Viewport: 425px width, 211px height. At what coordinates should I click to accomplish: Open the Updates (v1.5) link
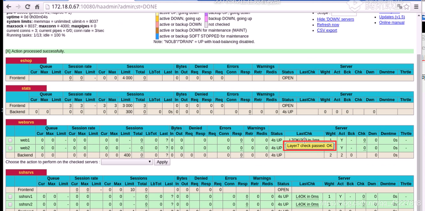pyautogui.click(x=392, y=17)
